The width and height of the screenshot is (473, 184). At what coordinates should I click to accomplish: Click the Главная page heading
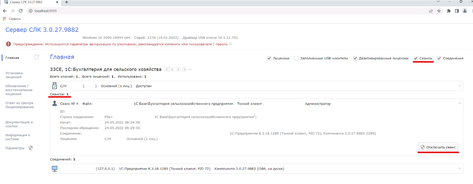tap(62, 57)
